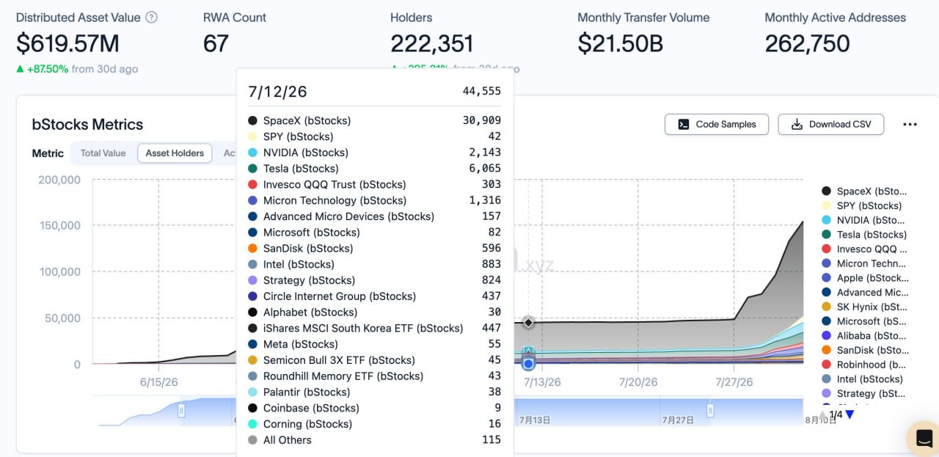
Task: Open Code Samples
Action: pos(716,124)
